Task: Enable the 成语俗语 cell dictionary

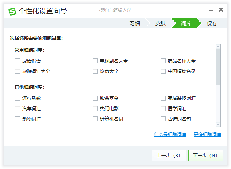Action: 17,61
